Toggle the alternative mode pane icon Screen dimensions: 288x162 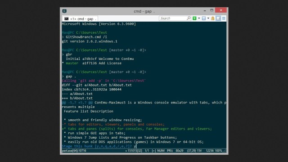coord(218,18)
